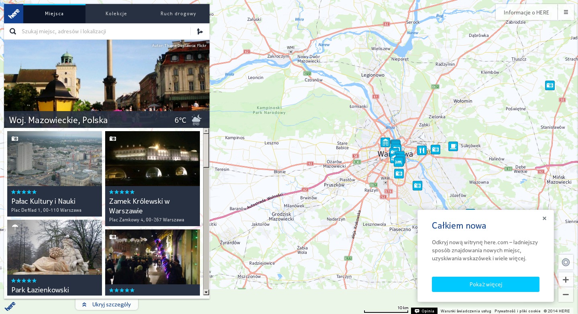The image size is (578, 314).
Task: Zoom out with the minus button
Action: [x=566, y=295]
